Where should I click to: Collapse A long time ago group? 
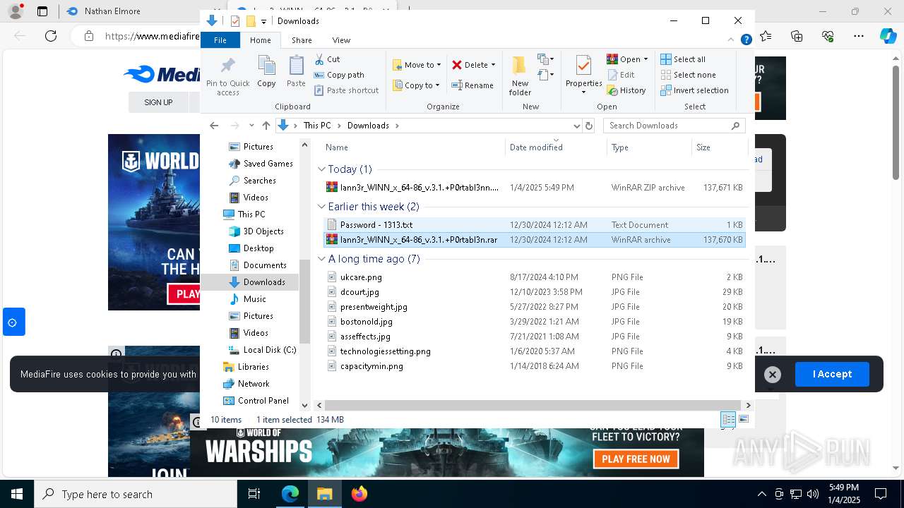pos(322,259)
